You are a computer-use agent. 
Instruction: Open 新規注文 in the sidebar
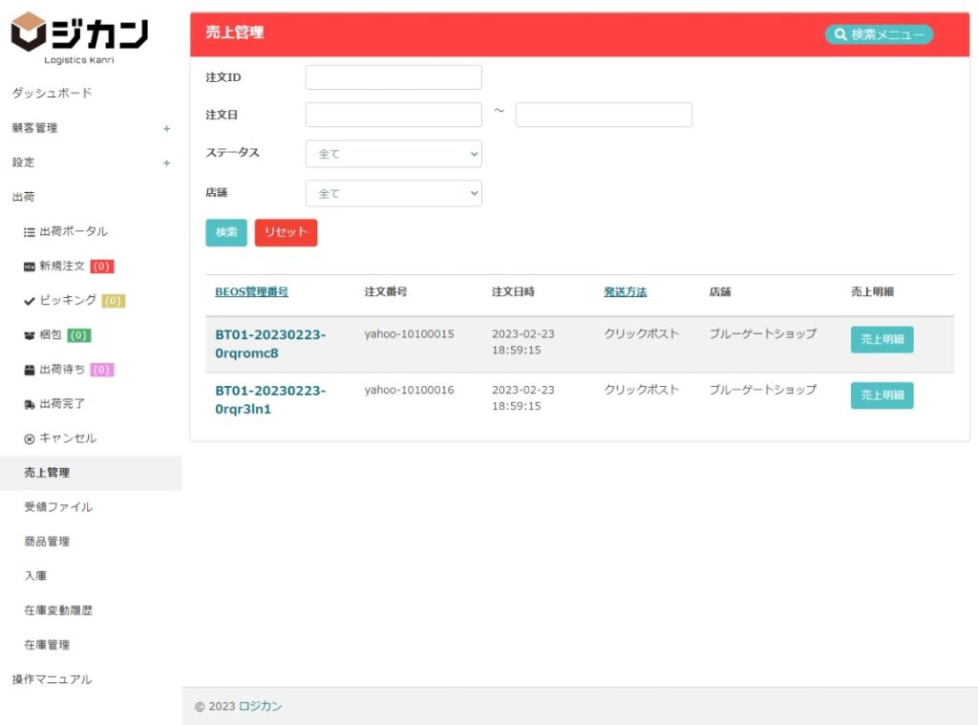63,267
